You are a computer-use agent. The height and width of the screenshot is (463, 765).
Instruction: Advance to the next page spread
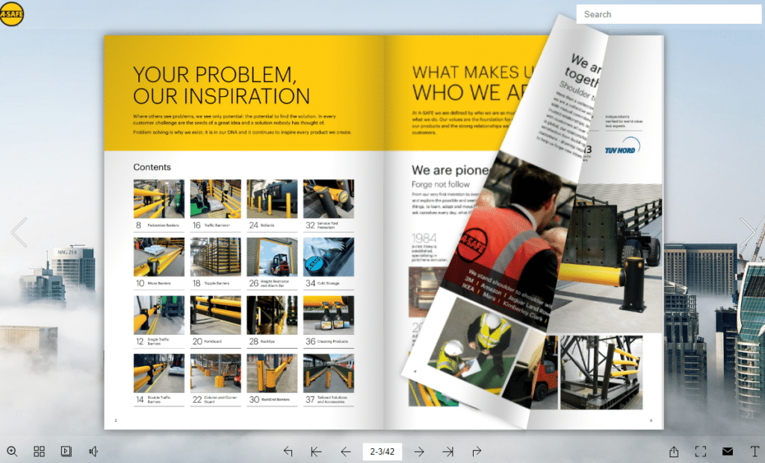click(x=419, y=451)
